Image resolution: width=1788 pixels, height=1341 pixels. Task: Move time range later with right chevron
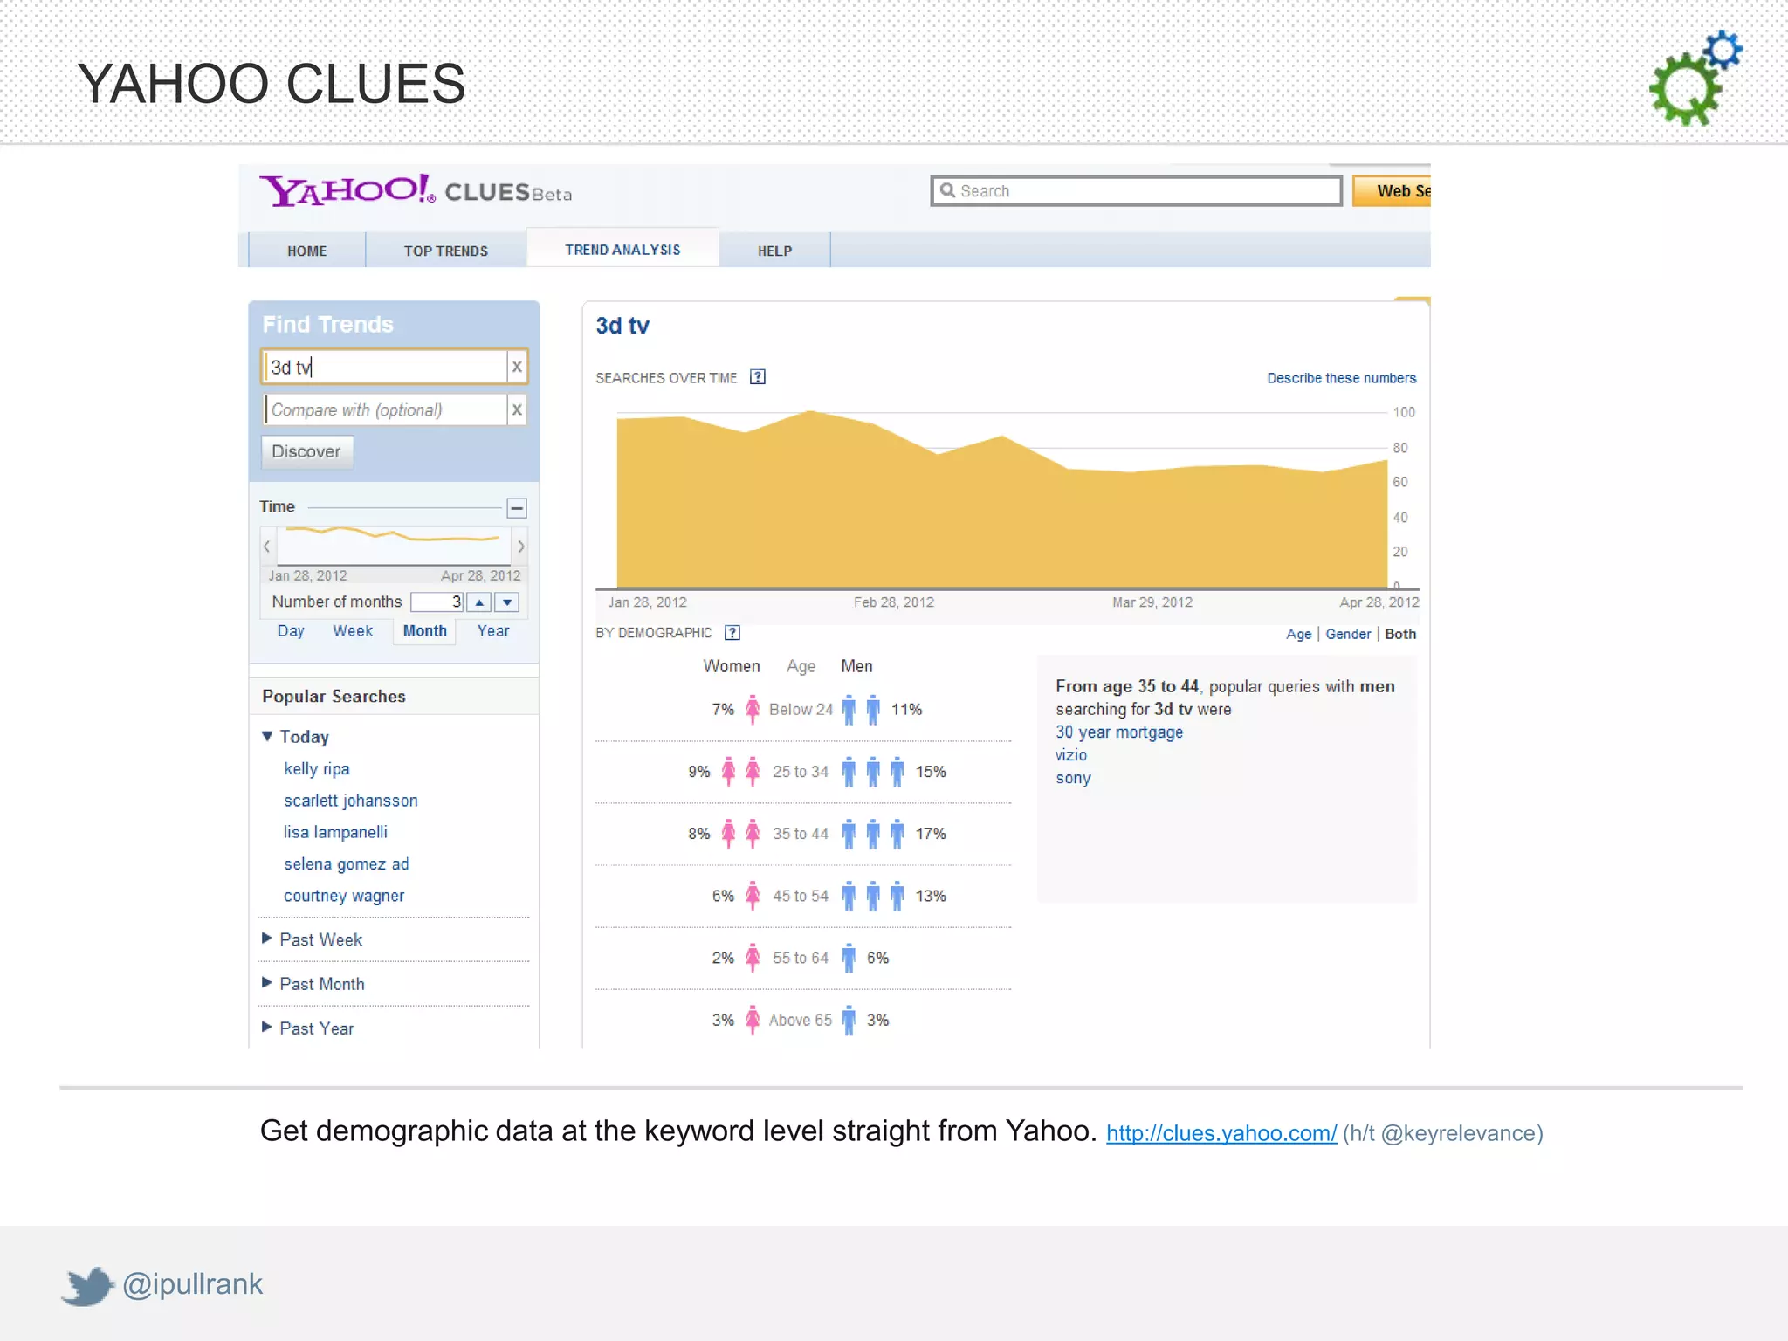pos(520,547)
